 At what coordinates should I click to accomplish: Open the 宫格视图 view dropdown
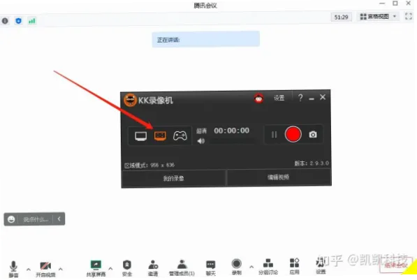378,17
